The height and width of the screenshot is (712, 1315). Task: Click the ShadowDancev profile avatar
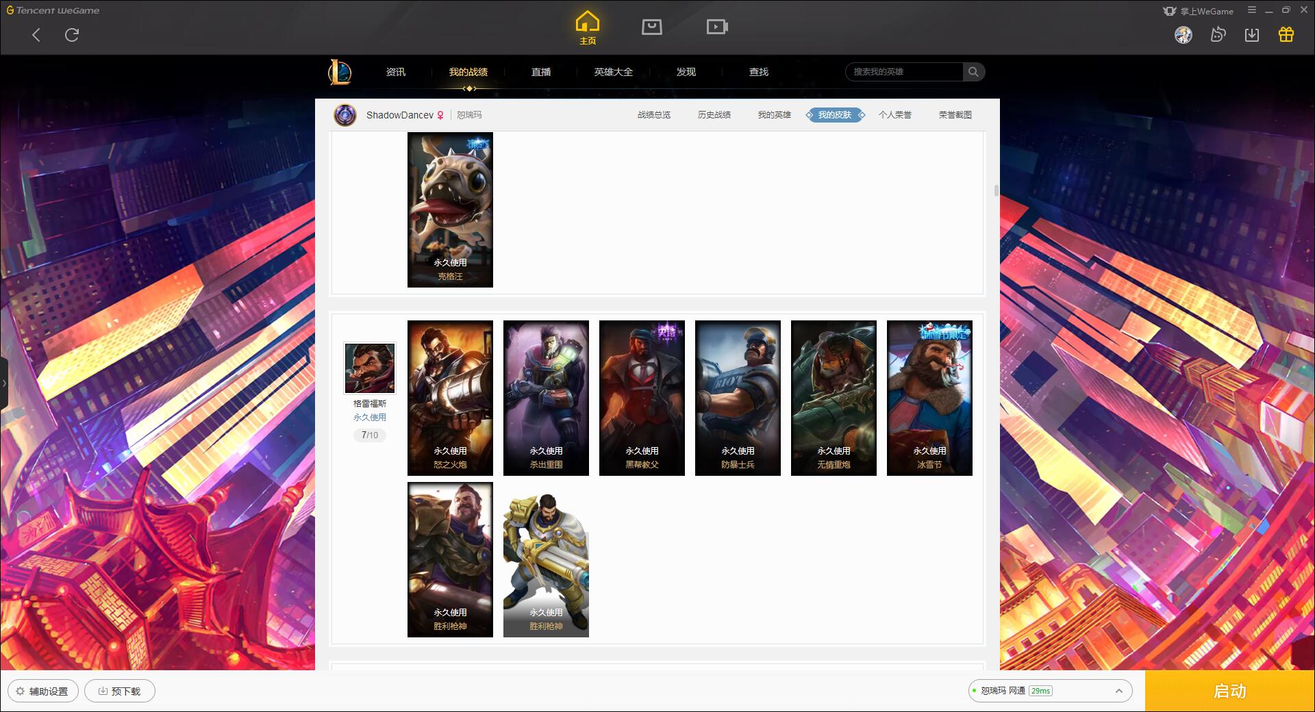click(x=345, y=115)
